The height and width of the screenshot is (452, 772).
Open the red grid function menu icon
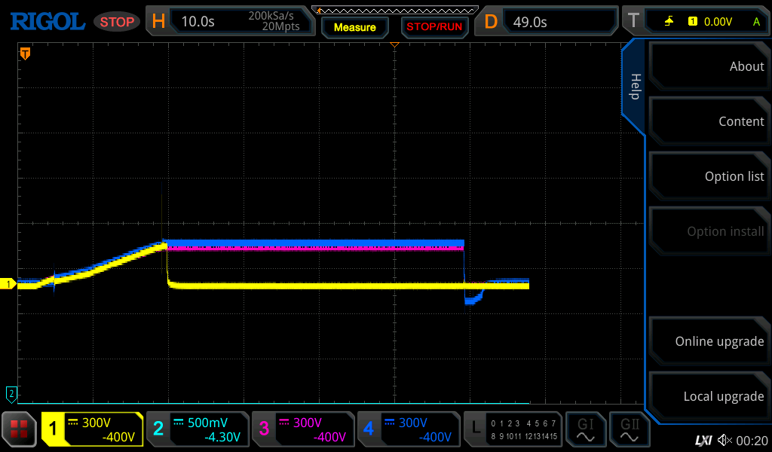[x=19, y=429]
